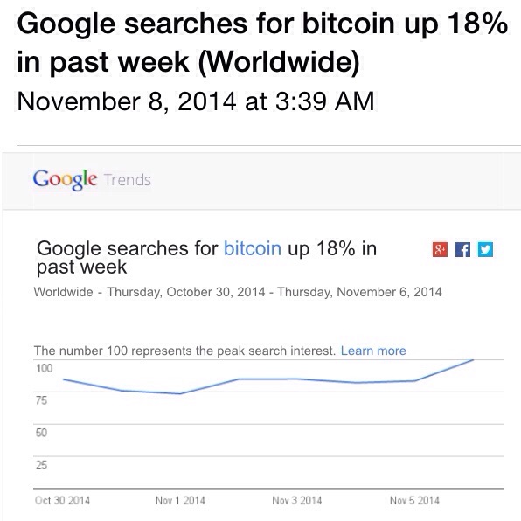Click the November 8, 2014 timestamp
The width and height of the screenshot is (521, 521).
(x=196, y=101)
